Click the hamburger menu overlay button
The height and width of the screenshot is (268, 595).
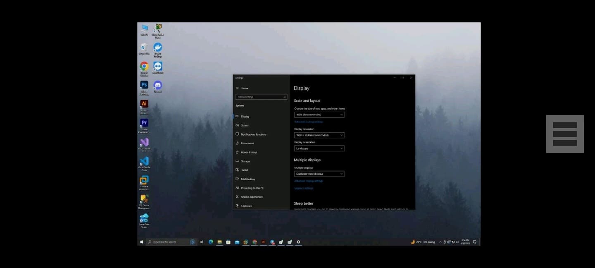tap(565, 134)
